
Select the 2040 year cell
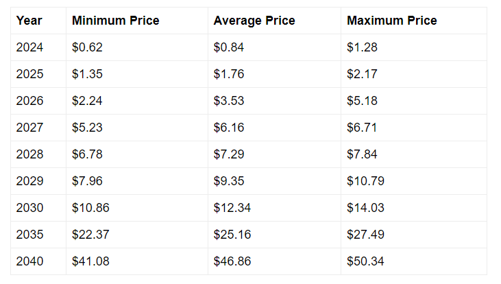29,261
